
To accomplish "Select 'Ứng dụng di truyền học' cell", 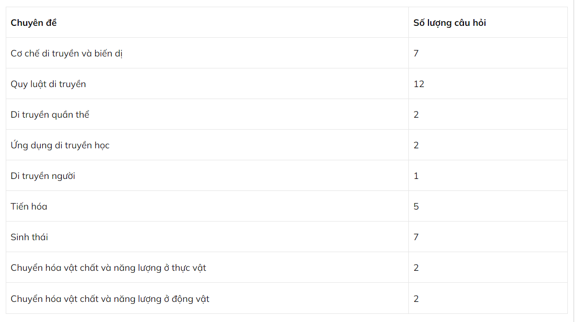I will (x=60, y=145).
